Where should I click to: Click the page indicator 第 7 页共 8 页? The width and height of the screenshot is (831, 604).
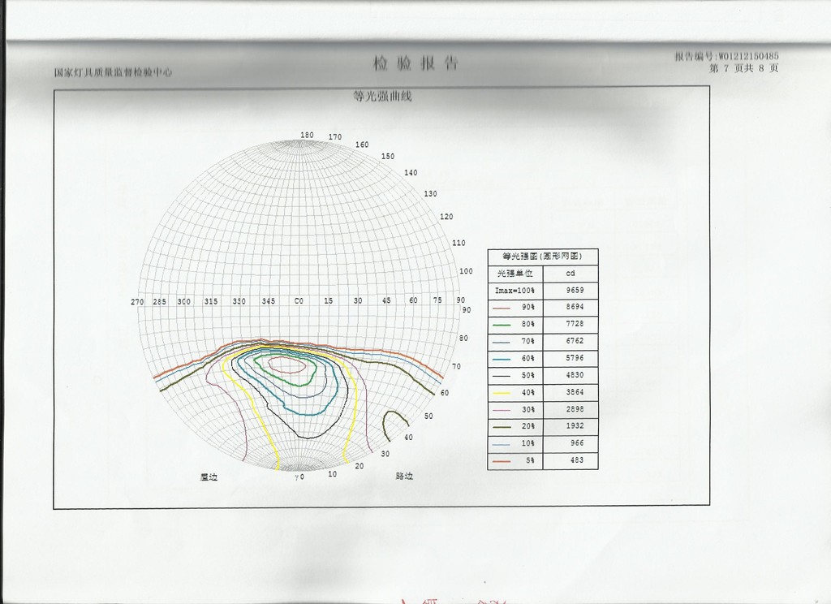[744, 68]
